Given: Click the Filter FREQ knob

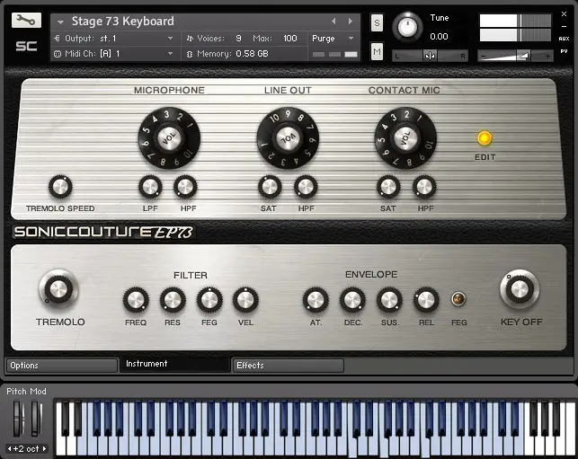Looking at the screenshot, I should [x=136, y=300].
